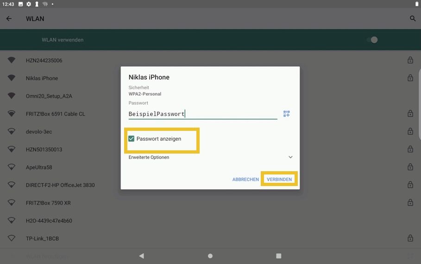Select the devolo-3ec network entry
The image size is (421, 264).
pyautogui.click(x=39, y=132)
